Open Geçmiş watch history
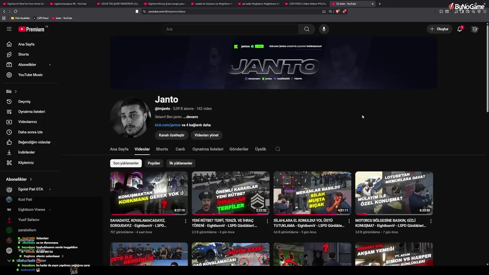489x275 pixels. click(24, 102)
